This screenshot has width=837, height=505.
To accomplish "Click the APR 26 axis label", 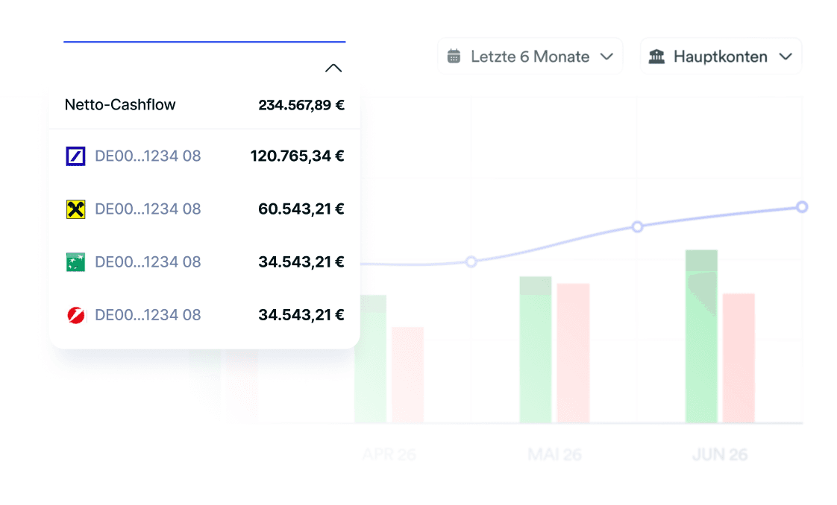I will point(389,454).
